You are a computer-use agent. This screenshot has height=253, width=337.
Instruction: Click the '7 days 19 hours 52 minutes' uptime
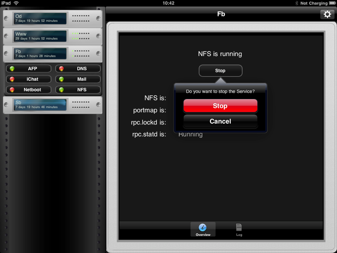tap(37, 21)
